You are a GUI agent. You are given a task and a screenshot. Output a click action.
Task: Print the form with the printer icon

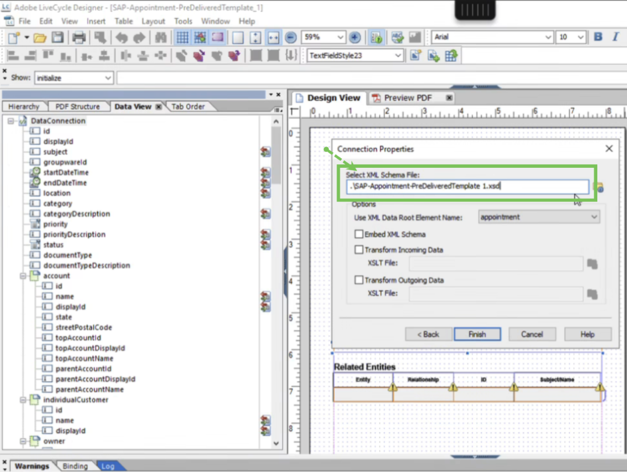[79, 37]
